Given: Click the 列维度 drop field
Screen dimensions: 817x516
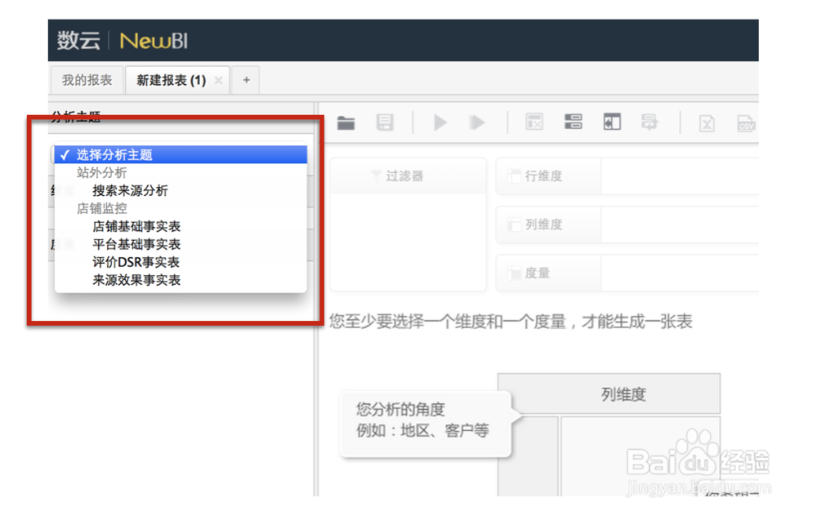Looking at the screenshot, I should [680, 225].
